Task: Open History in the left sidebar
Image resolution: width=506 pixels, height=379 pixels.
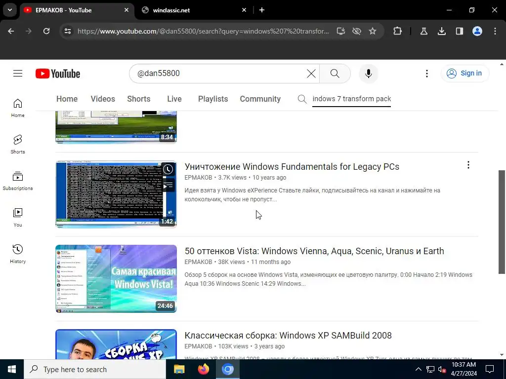Action: point(18,254)
